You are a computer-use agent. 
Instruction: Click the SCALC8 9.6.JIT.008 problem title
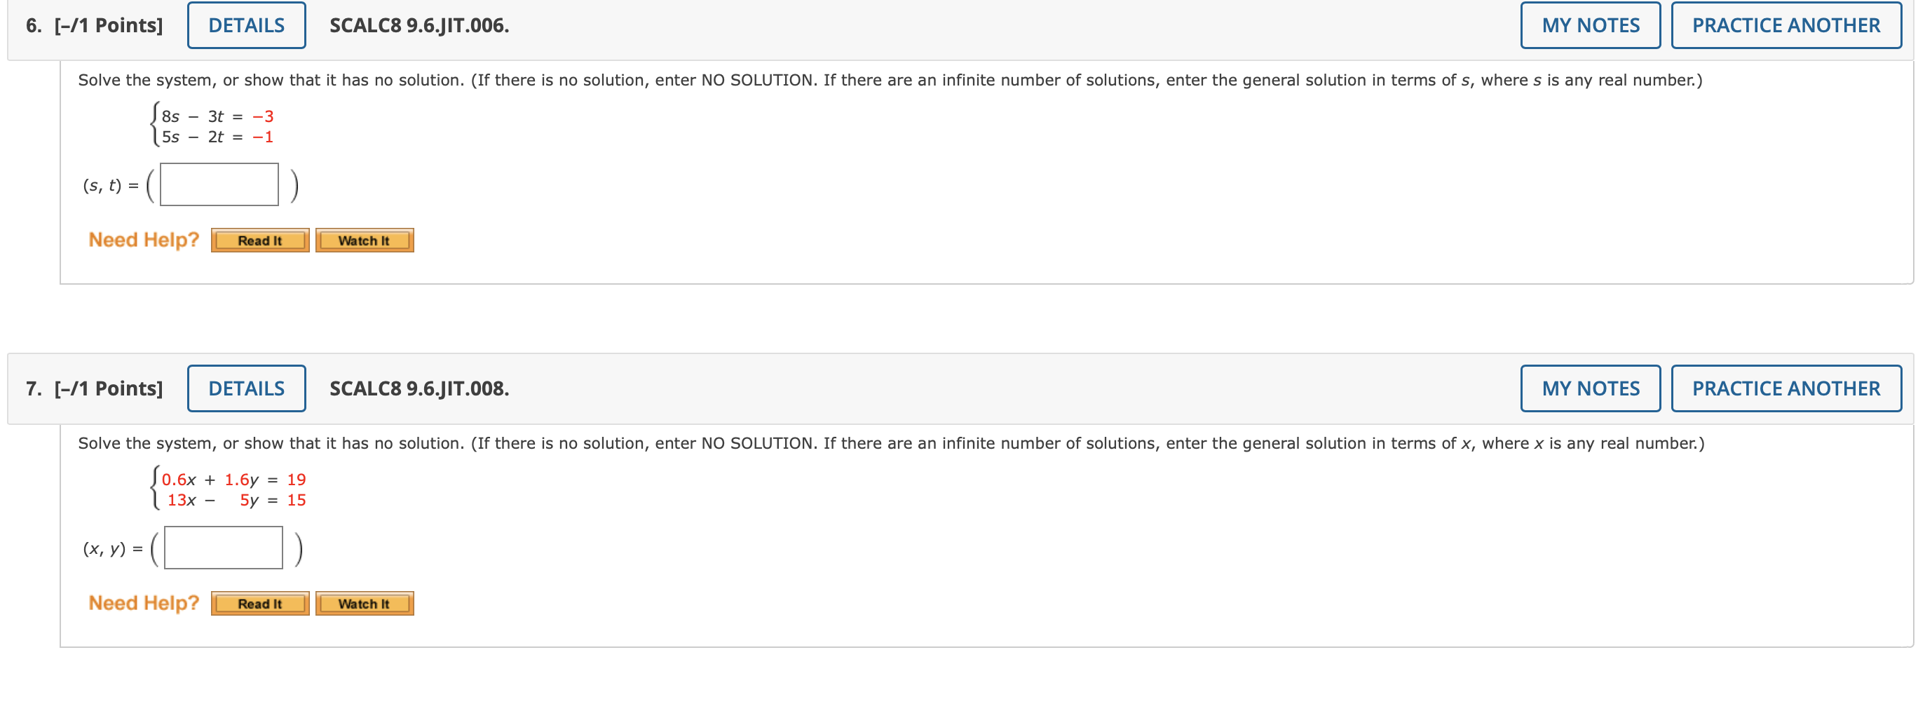coord(420,388)
